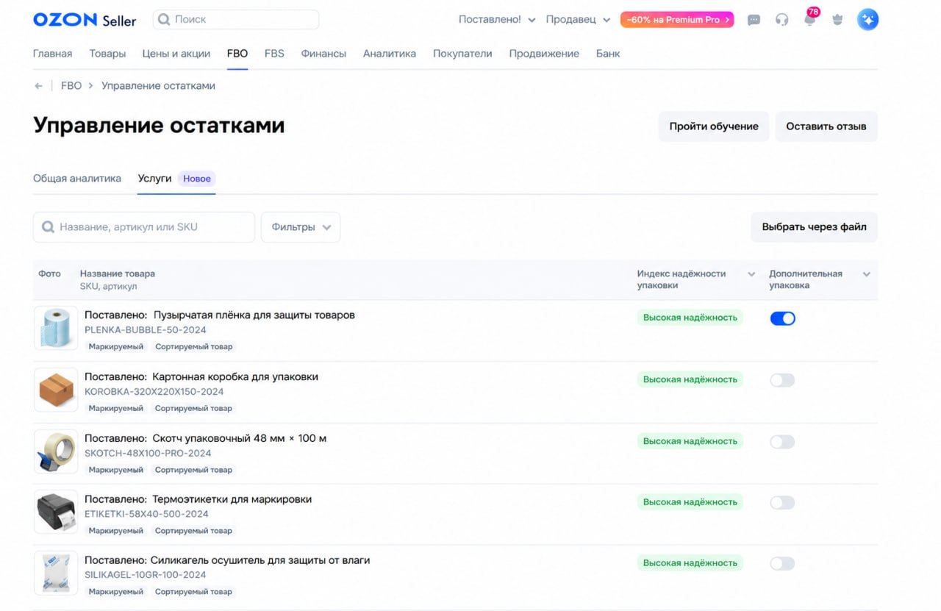Focus the header Поиск search field

(x=236, y=20)
